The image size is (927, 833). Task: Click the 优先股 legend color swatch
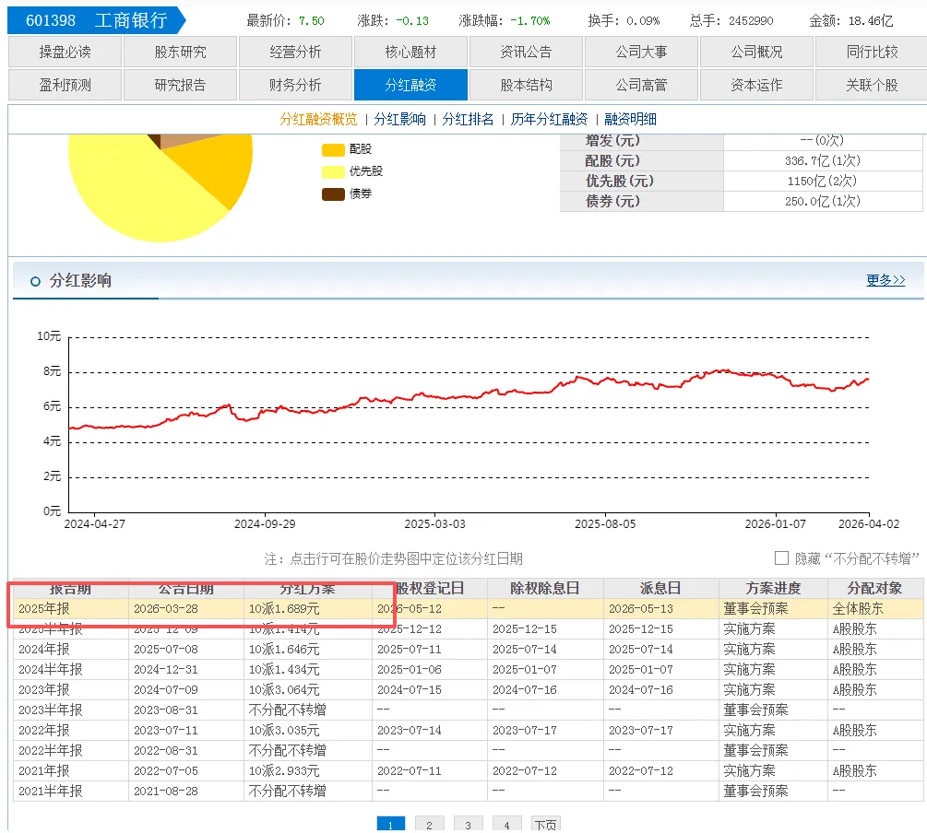[x=333, y=172]
